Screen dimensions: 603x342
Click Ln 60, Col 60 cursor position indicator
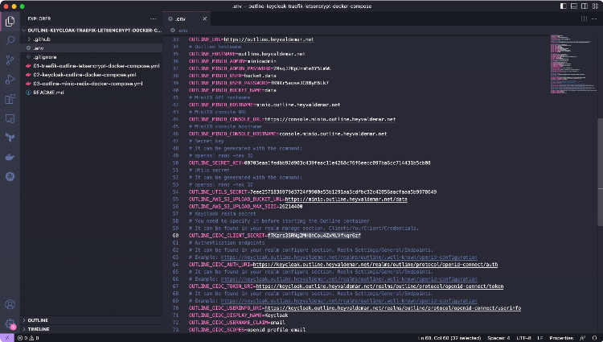click(449, 338)
